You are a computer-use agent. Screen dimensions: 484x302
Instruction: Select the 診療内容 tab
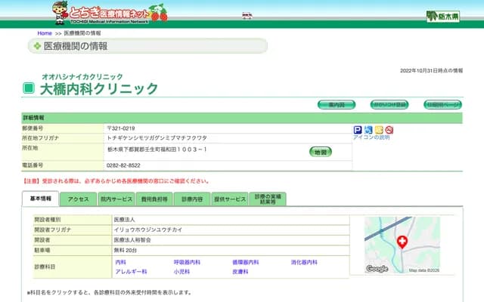pyautogui.click(x=192, y=199)
